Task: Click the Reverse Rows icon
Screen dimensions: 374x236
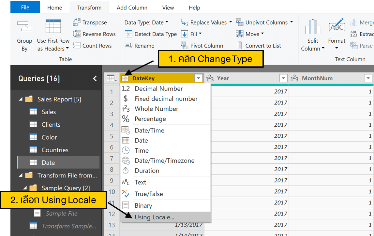Action: click(x=77, y=34)
